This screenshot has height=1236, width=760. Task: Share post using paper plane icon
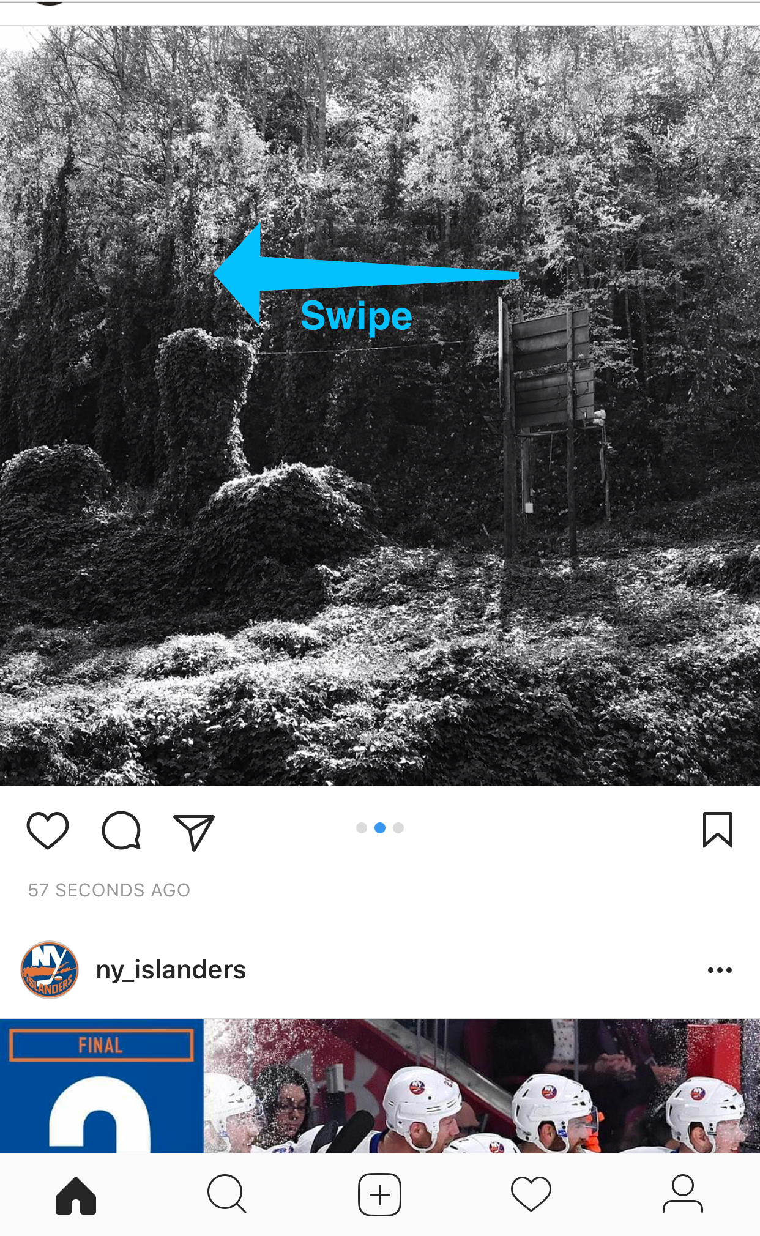194,832
